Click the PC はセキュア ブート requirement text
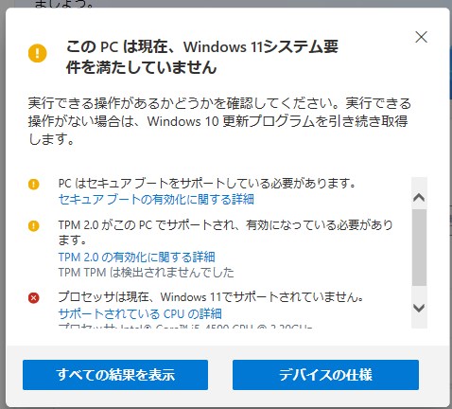Screen dimensions: 452x409 (x=207, y=184)
